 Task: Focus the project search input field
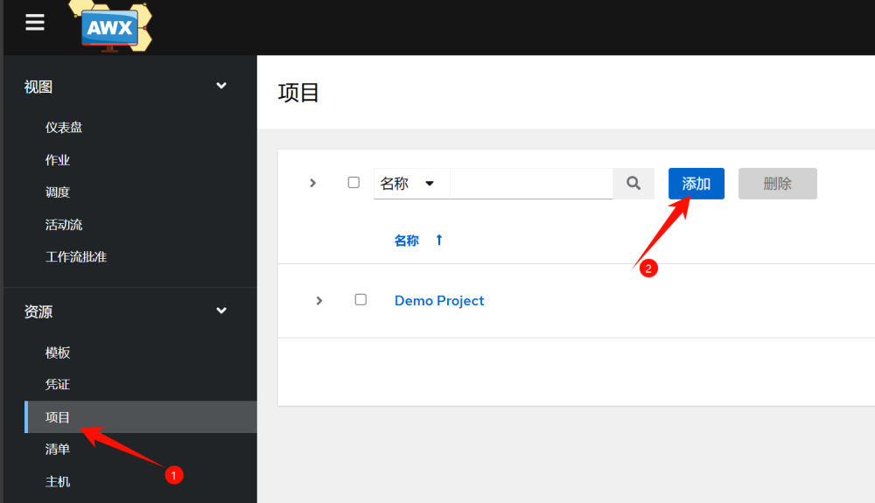click(x=531, y=184)
